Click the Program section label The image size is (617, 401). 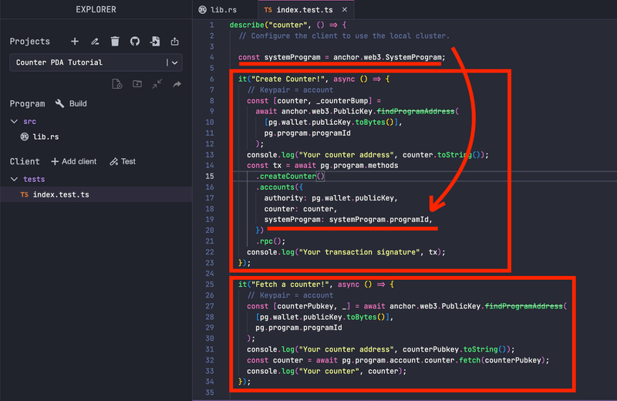point(27,103)
